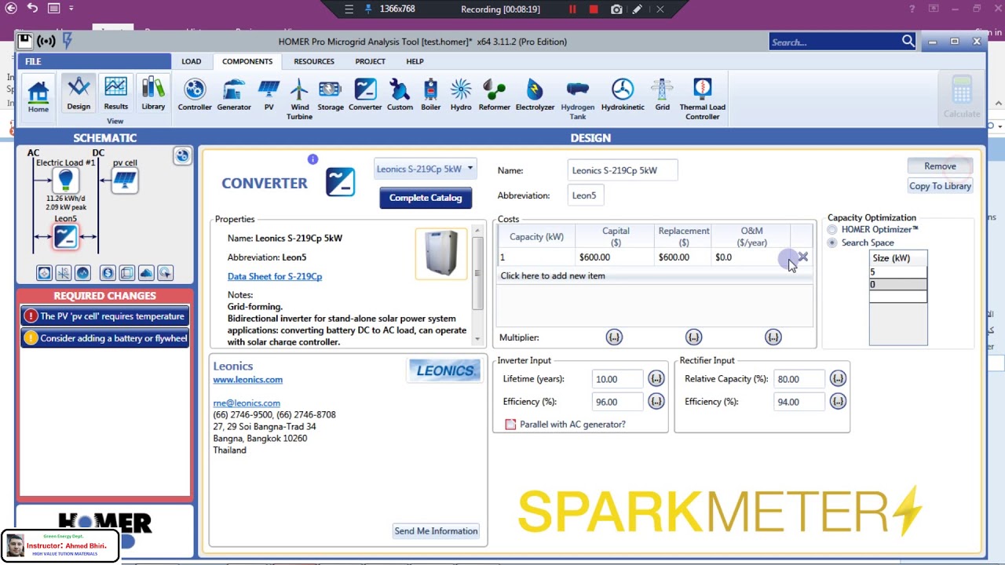The width and height of the screenshot is (1005, 565).
Task: Open the Home view
Action: click(38, 97)
